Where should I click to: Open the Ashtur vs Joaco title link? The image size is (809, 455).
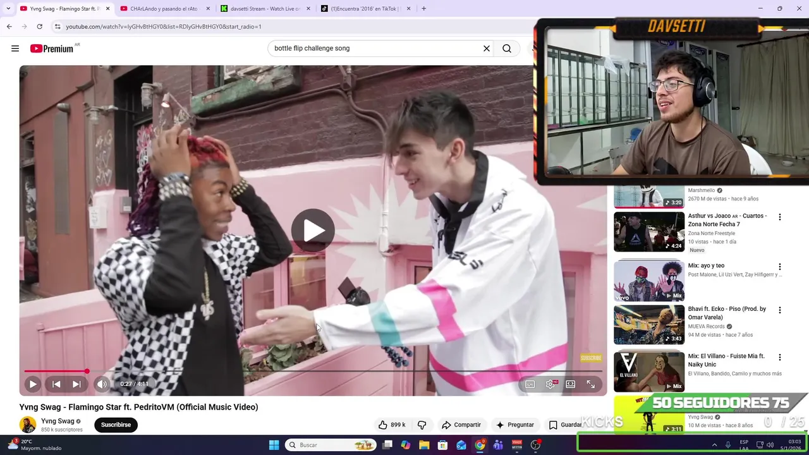[727, 220]
